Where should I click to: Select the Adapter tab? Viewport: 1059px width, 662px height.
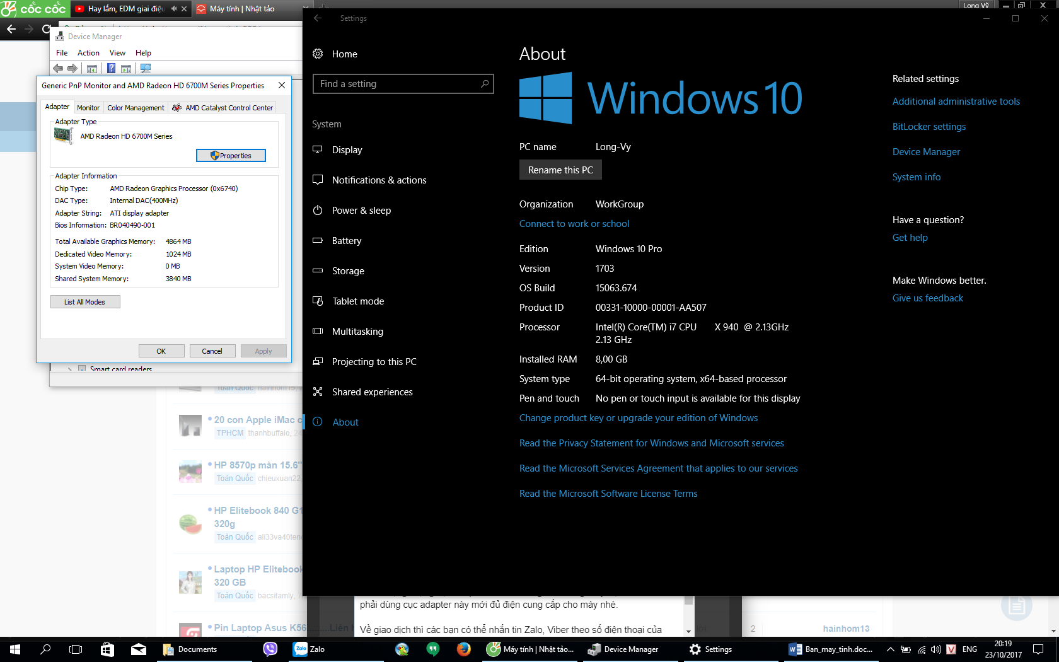pyautogui.click(x=57, y=107)
